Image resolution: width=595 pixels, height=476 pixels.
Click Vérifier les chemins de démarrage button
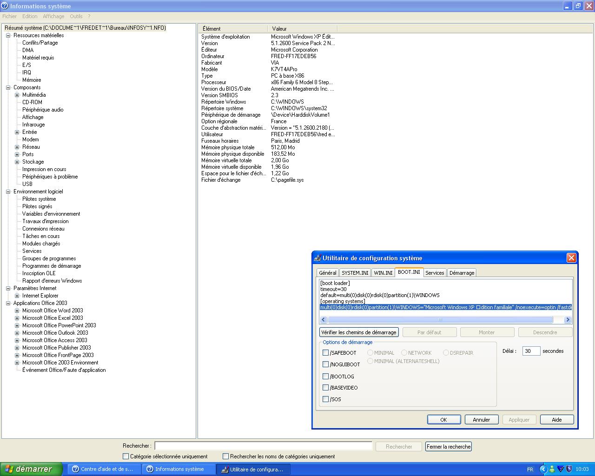click(x=359, y=332)
